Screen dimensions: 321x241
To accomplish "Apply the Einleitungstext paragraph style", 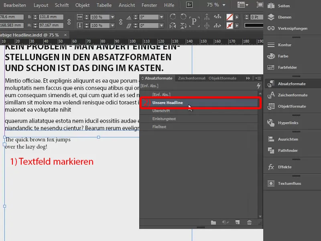I will point(199,118).
